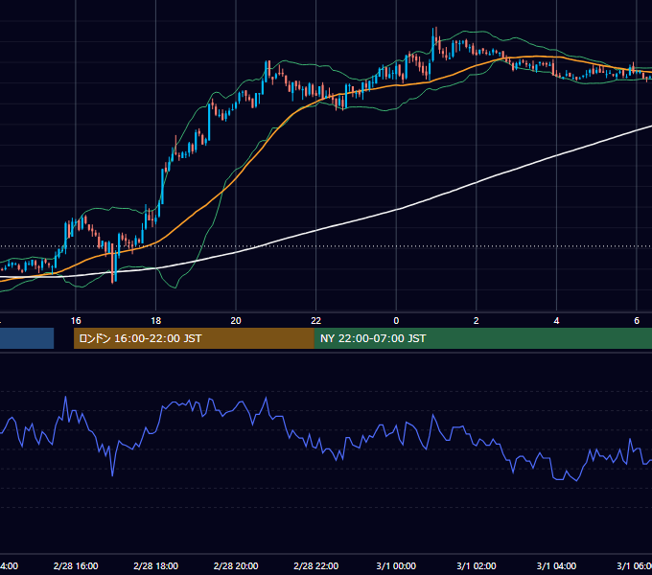The width and height of the screenshot is (652, 575).
Task: Click the '2/28 18:00' date label
Action: click(156, 565)
